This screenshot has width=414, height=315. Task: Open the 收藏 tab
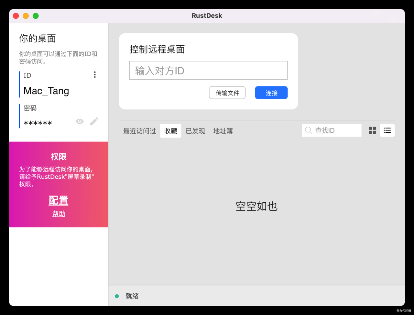pyautogui.click(x=170, y=130)
